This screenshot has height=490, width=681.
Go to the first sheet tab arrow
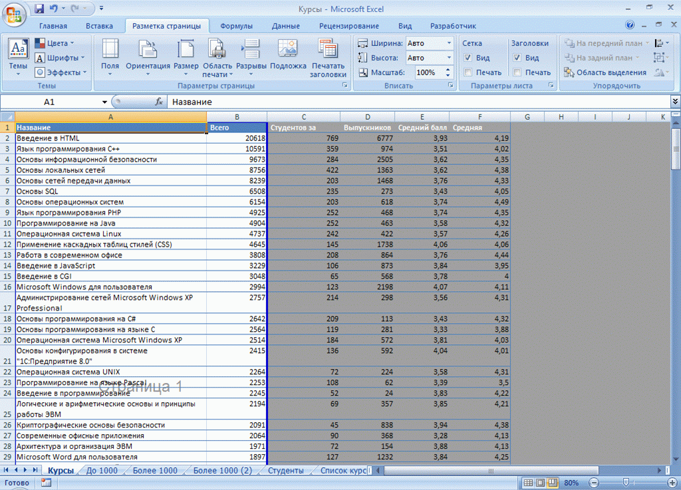point(6,470)
